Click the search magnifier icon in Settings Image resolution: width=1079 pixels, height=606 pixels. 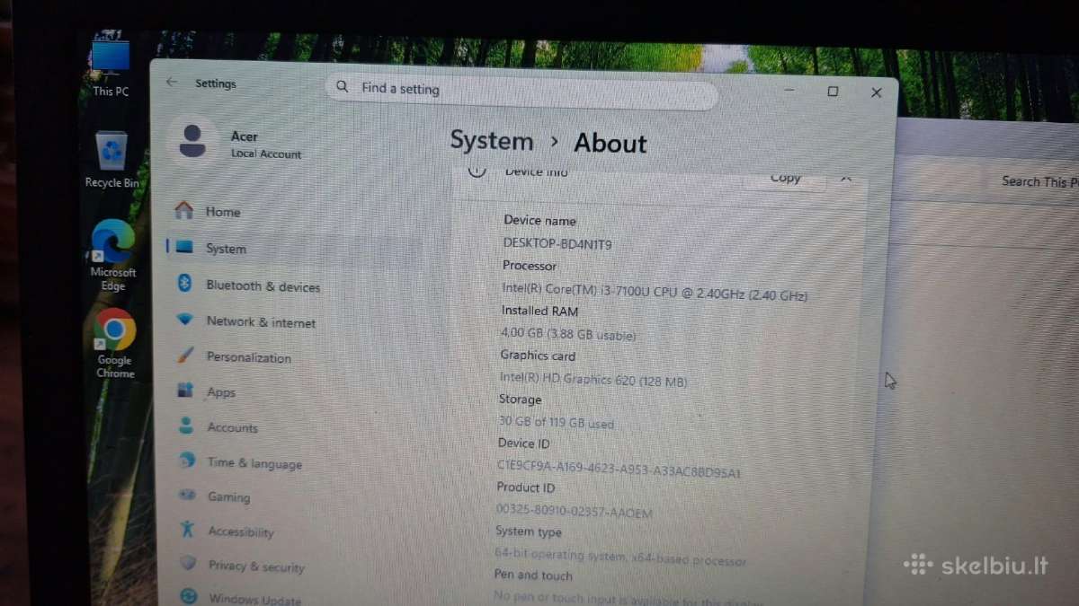tap(343, 87)
